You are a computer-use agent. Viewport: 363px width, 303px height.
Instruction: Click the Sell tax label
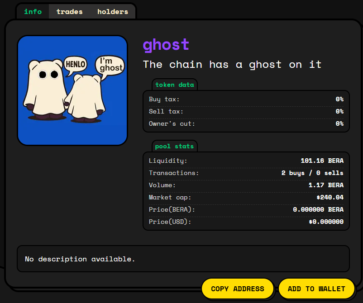[x=166, y=111]
